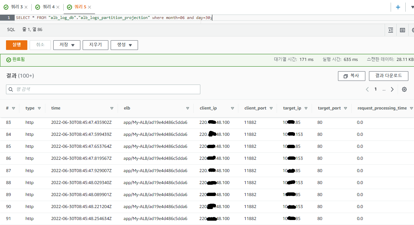Click the 지우기 clear button
Image resolution: width=414 pixels, height=225 pixels.
pyautogui.click(x=95, y=45)
